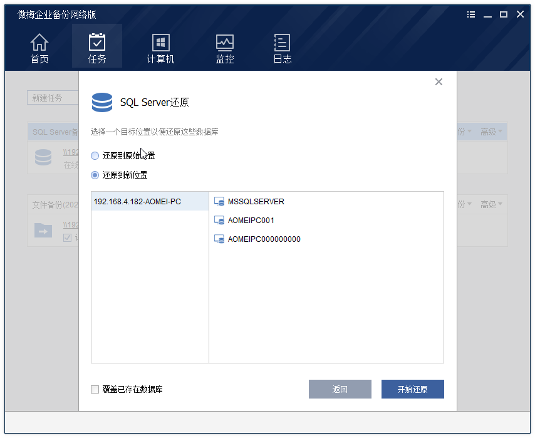The height and width of the screenshot is (438, 535).
Task: Click the database icon beside SQL Server还原 title
Action: [x=102, y=102]
